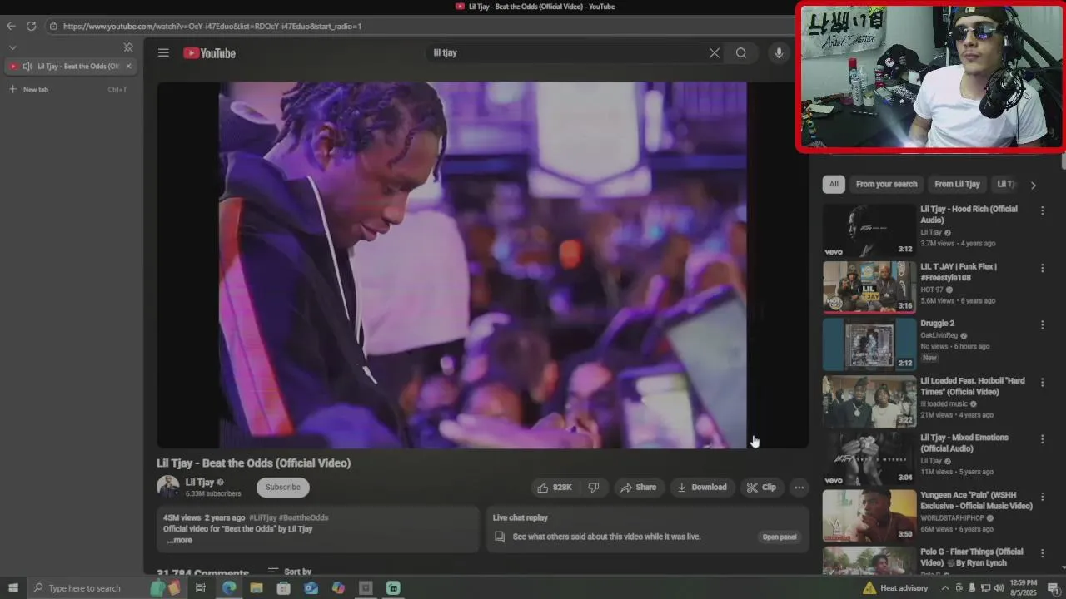Click the YouTube search field with lil tjay

pyautogui.click(x=566, y=52)
